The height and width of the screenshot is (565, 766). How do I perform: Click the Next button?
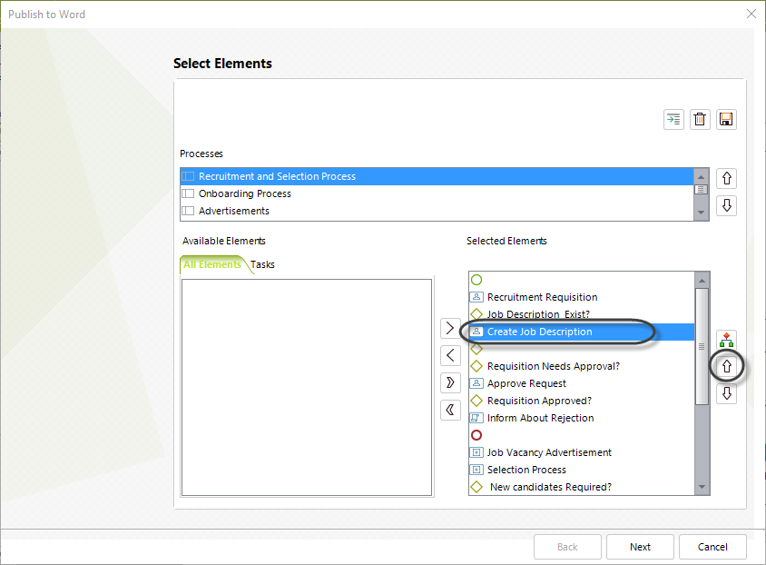point(640,547)
